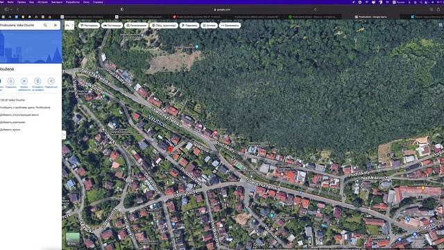Screen dimensions: 444x250
Task: Click the search magnifier icon in Maps
Action: coord(45,25)
